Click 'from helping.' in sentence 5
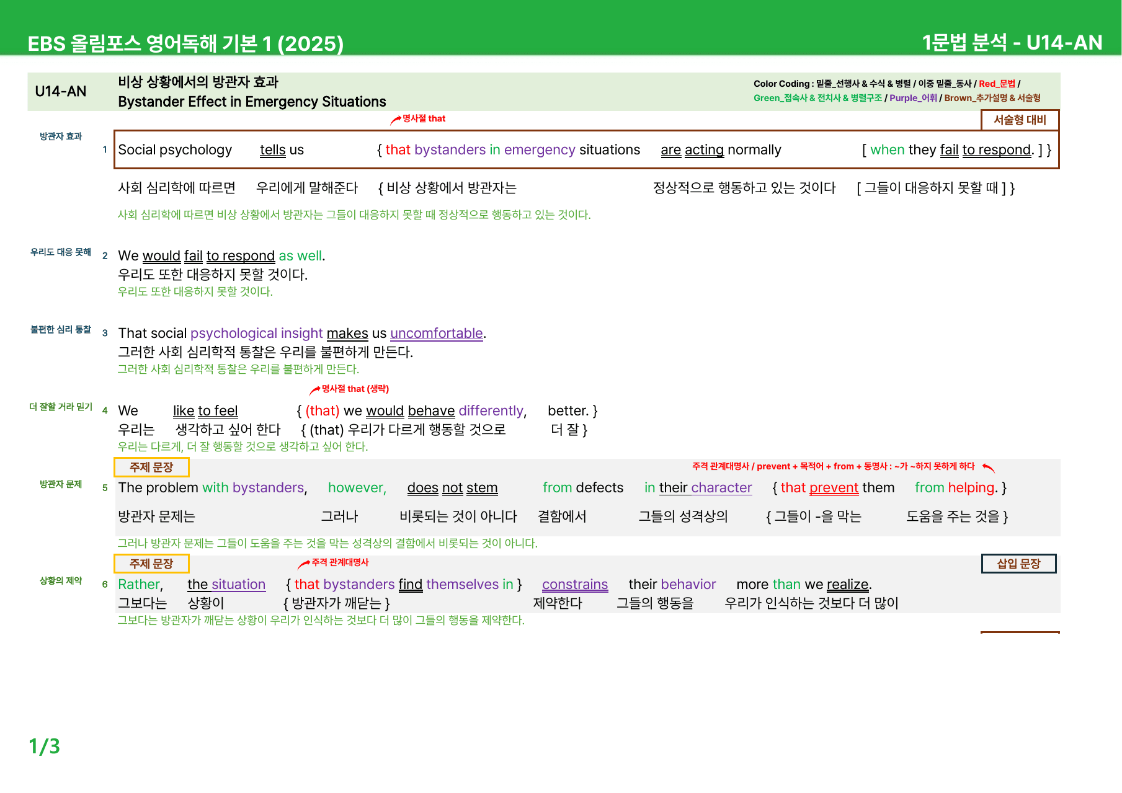The height and width of the screenshot is (793, 1122). pyautogui.click(x=956, y=488)
